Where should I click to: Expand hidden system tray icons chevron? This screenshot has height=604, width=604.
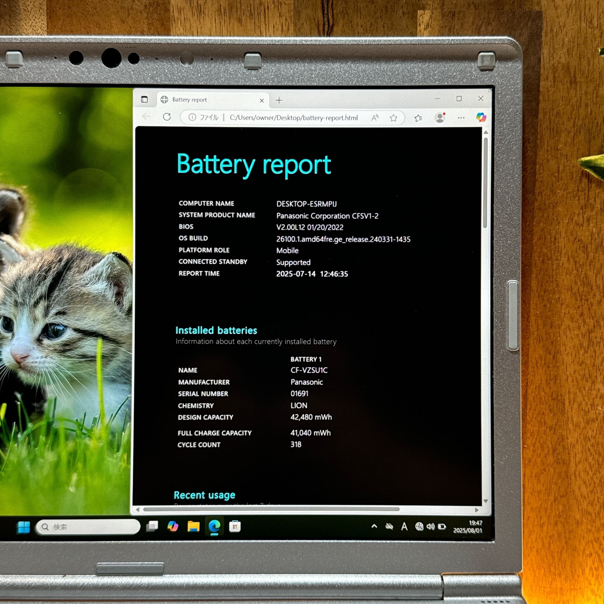(374, 527)
